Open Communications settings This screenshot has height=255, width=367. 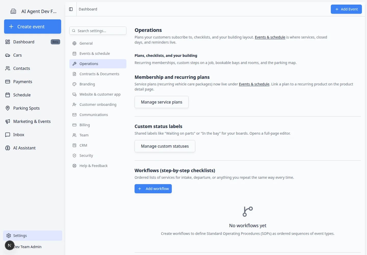point(98,115)
